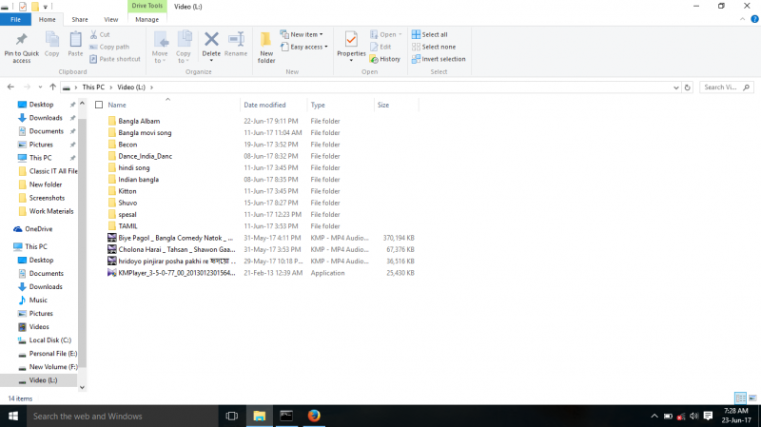
Task: Switch to details view icon in status bar
Action: point(740,398)
